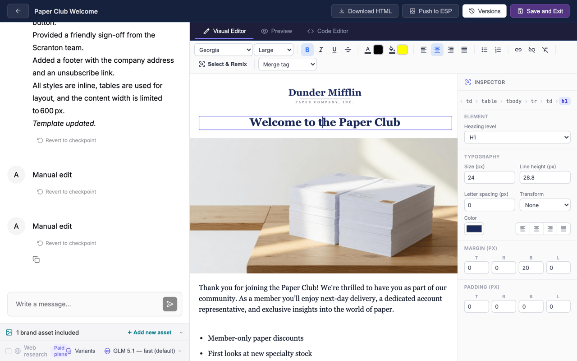
Task: Open the Heading level H1 dropdown
Action: pyautogui.click(x=517, y=137)
